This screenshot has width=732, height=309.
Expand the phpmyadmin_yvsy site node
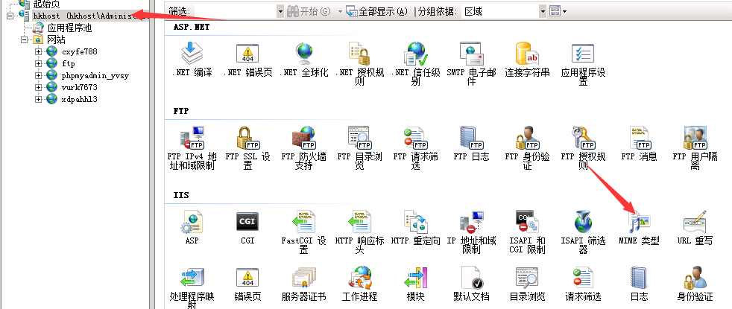[38, 75]
